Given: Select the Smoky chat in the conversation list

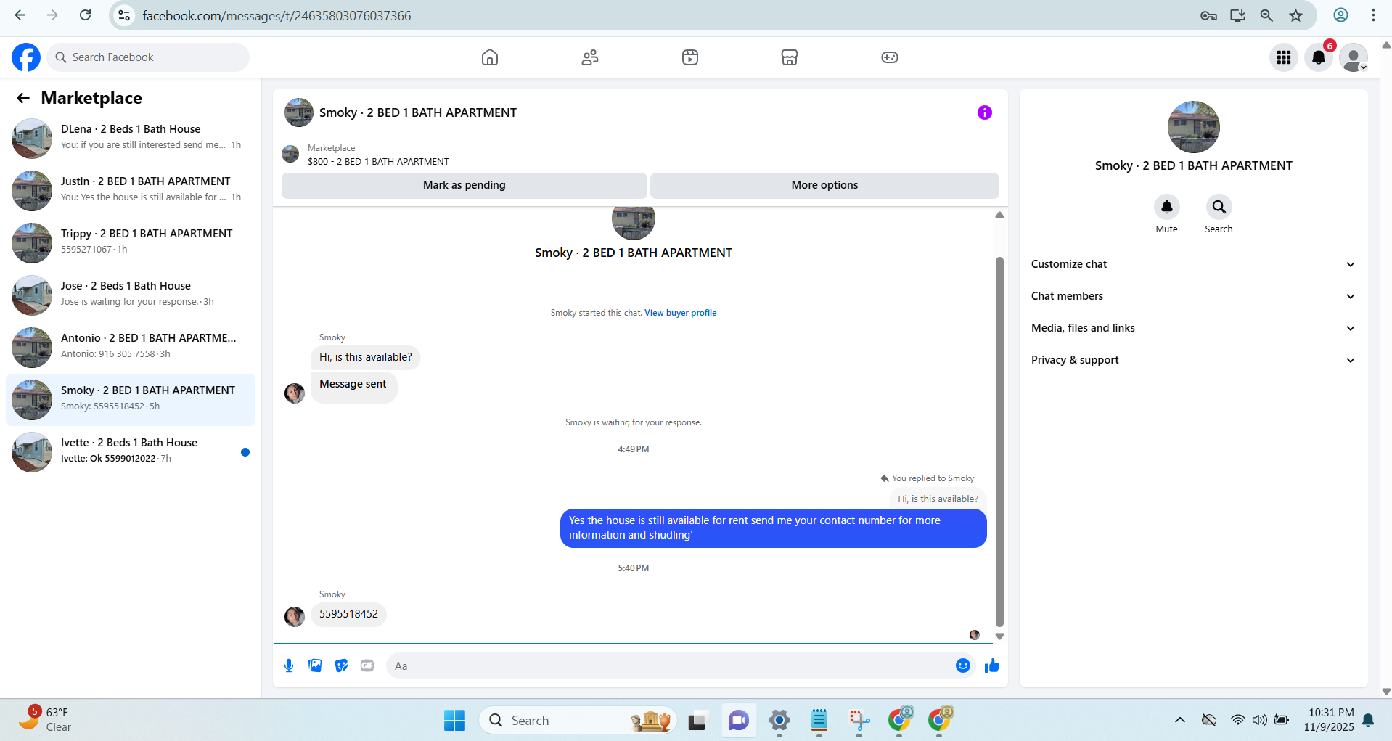Looking at the screenshot, I should coord(131,399).
